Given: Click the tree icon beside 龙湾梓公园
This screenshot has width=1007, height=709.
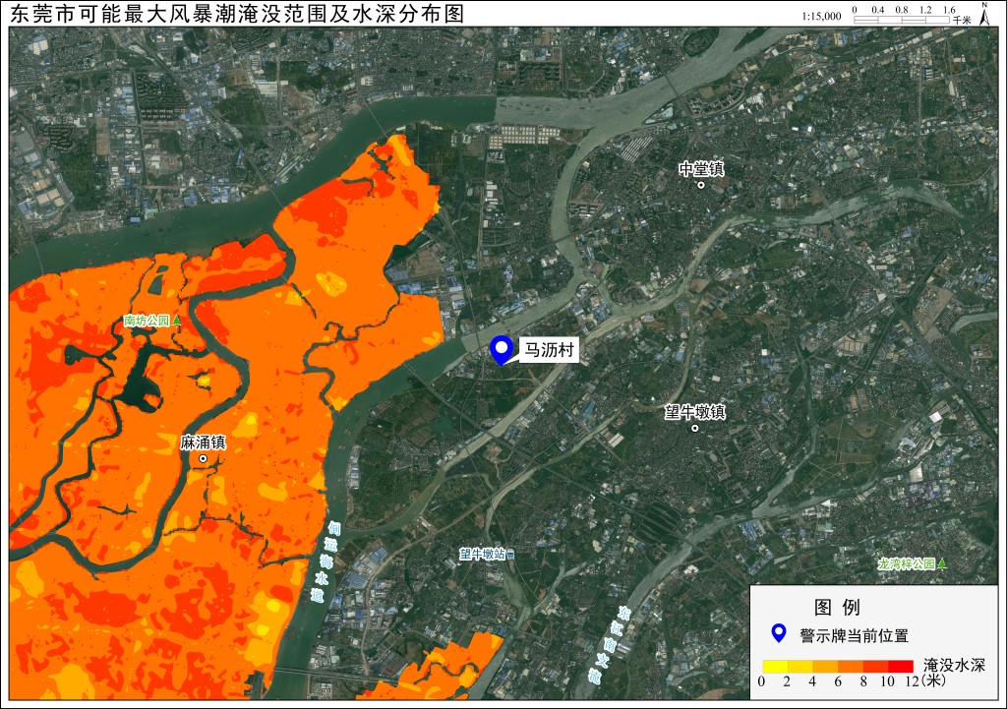Looking at the screenshot, I should point(941,563).
